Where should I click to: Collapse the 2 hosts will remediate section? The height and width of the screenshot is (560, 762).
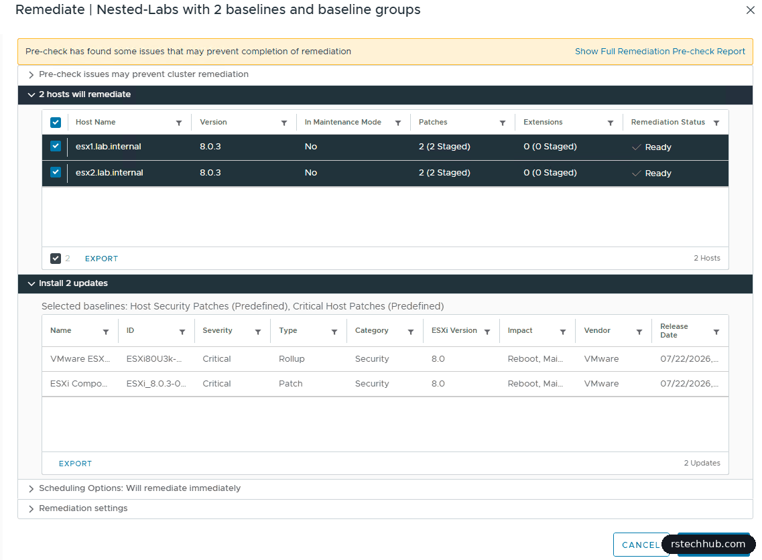pos(31,94)
